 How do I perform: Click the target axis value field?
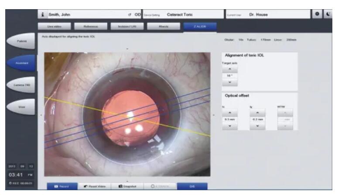[x=230, y=75]
